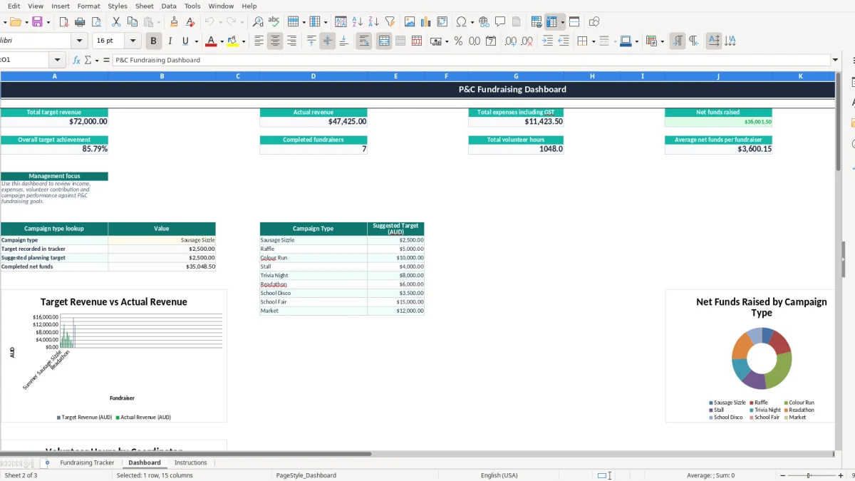Switch to the Fundraising Tracker sheet

[87, 462]
